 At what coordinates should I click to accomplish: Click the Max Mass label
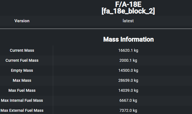coord(22,80)
